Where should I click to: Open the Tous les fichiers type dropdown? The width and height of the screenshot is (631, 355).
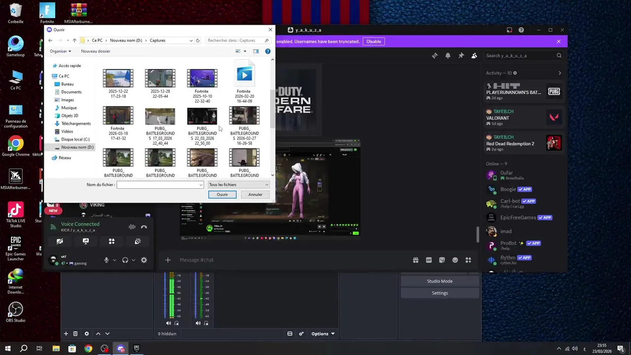coord(239,185)
